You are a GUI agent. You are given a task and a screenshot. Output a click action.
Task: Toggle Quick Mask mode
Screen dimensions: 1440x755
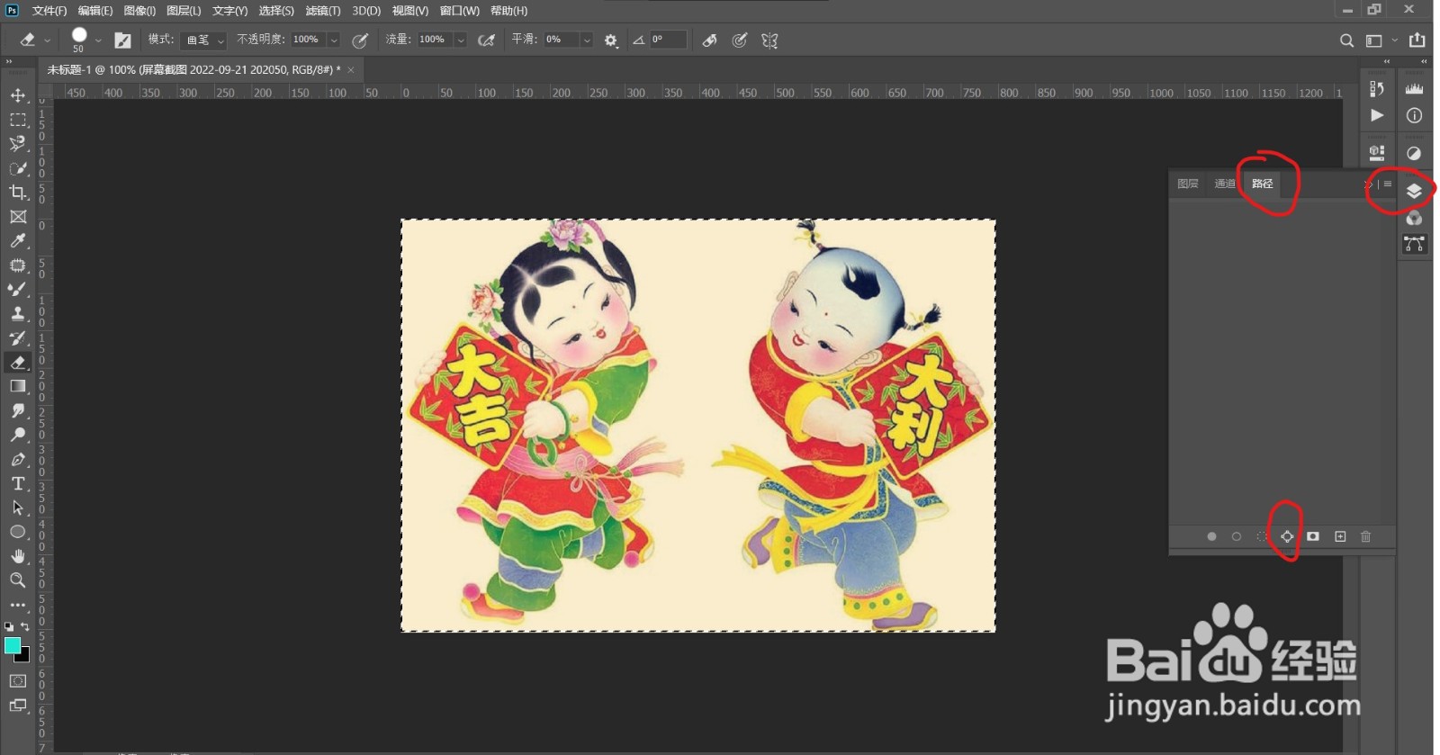tap(18, 681)
